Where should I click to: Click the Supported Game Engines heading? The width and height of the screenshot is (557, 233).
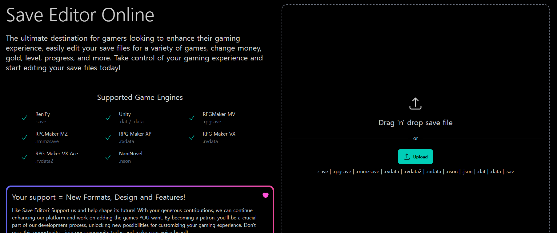point(140,97)
